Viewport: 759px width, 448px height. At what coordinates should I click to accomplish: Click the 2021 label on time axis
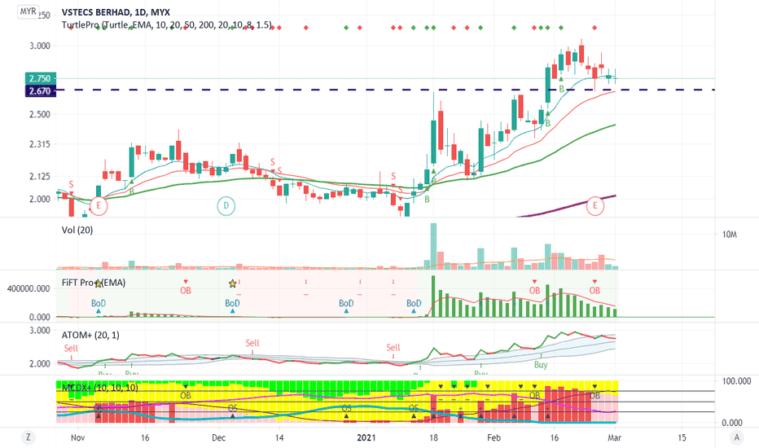(x=366, y=438)
